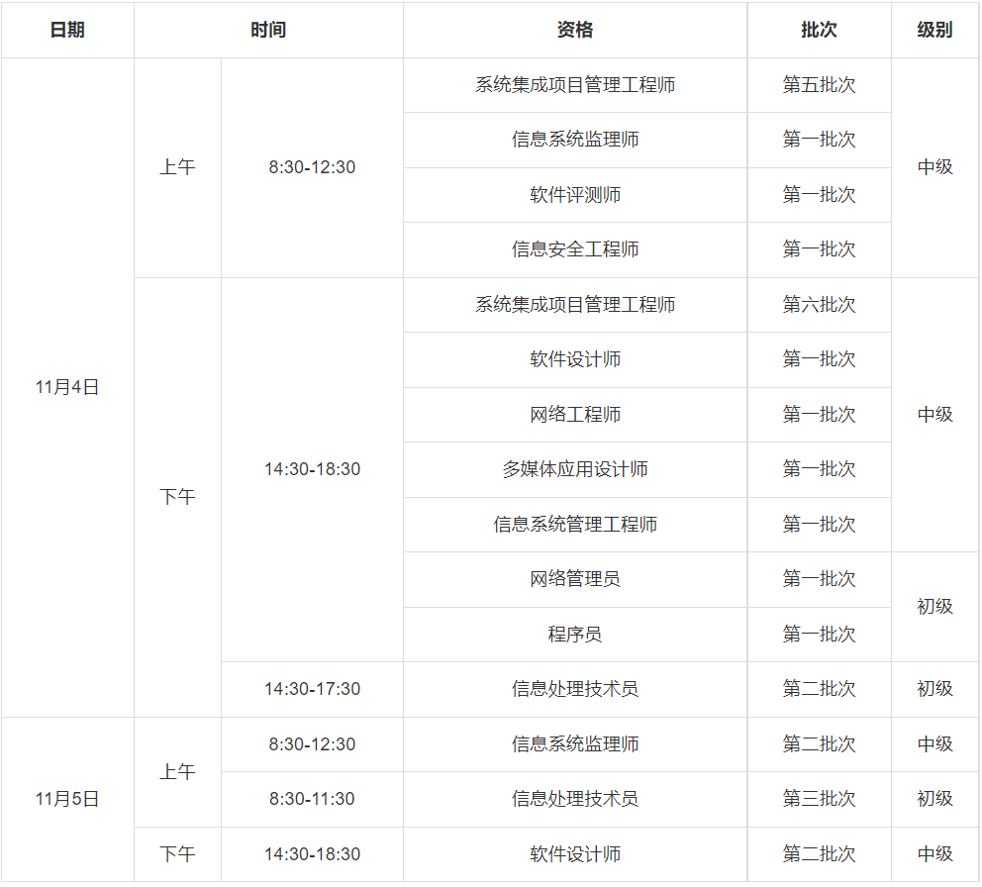Select the 信息安全工程师 cell
The image size is (982, 887).
point(575,249)
